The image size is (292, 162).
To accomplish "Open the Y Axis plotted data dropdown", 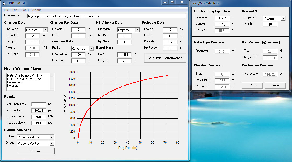I will click(52, 137).
